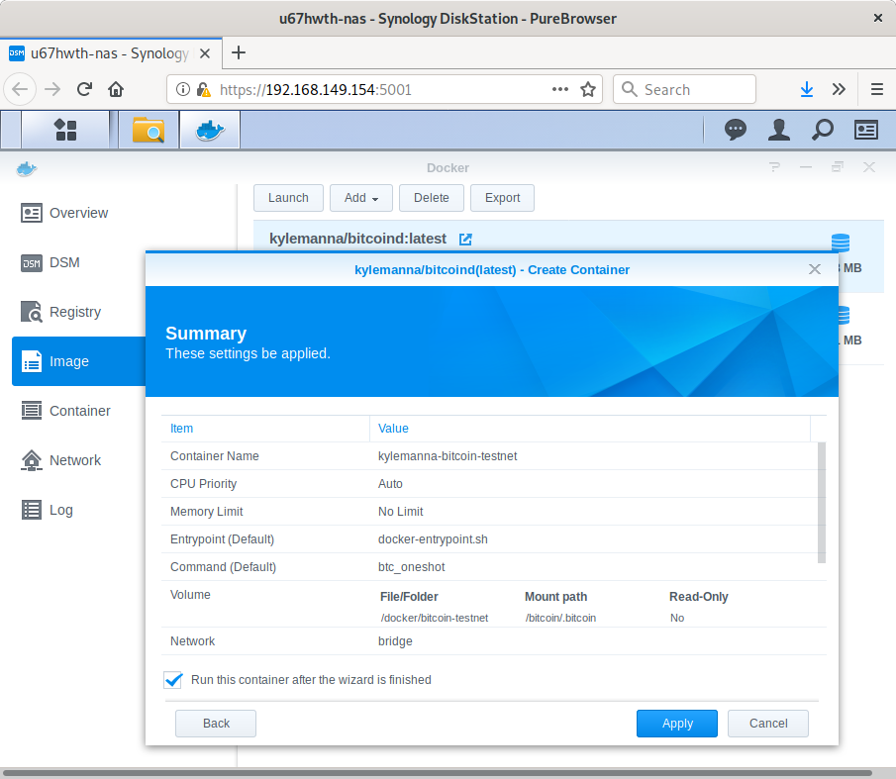Image resolution: width=896 pixels, height=779 pixels.
Task: Open Container in Docker sidebar
Action: (x=65, y=411)
